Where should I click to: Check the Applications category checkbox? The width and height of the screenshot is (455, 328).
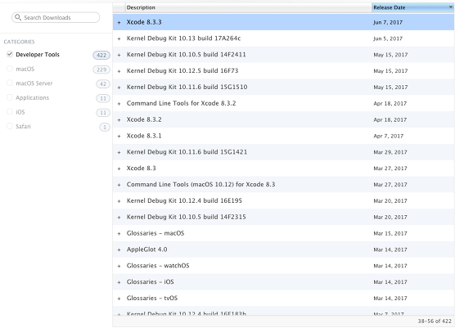pyautogui.click(x=10, y=97)
